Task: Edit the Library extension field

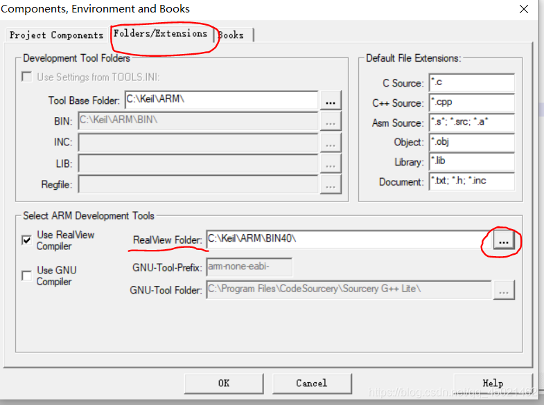Action: tap(472, 162)
